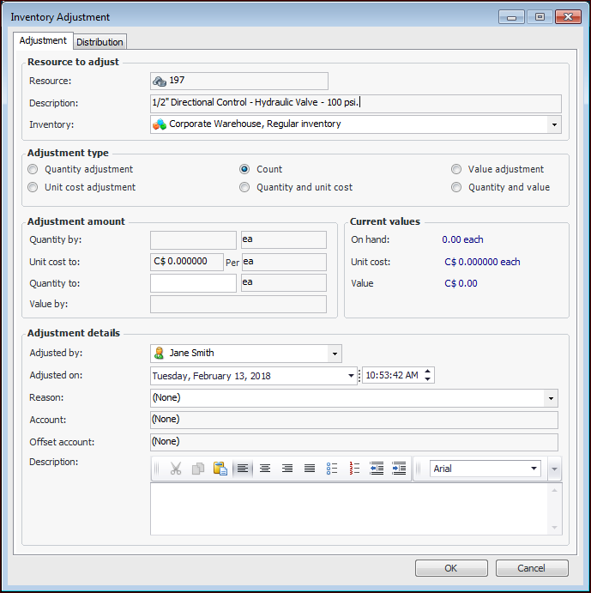
Task: Increase indent in description editor
Action: pyautogui.click(x=399, y=469)
